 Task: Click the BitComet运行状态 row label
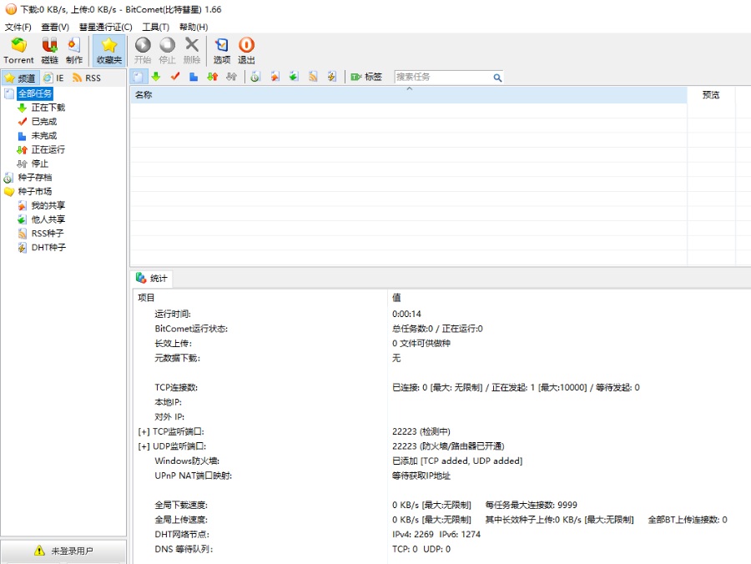(x=191, y=329)
